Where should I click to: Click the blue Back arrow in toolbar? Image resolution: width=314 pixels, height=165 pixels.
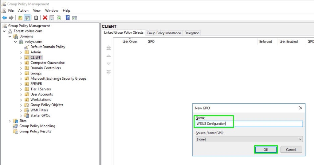4,18
